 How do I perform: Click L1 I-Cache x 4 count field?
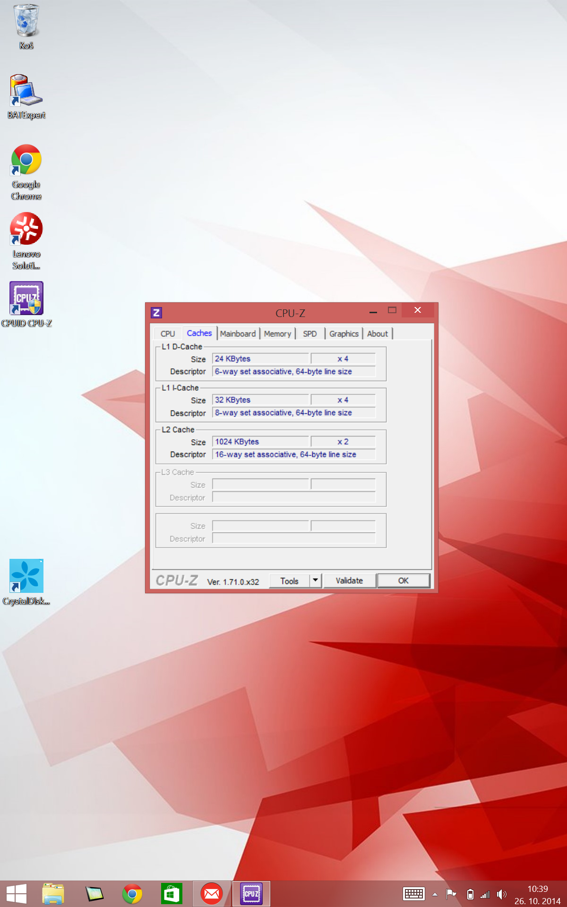tap(343, 400)
